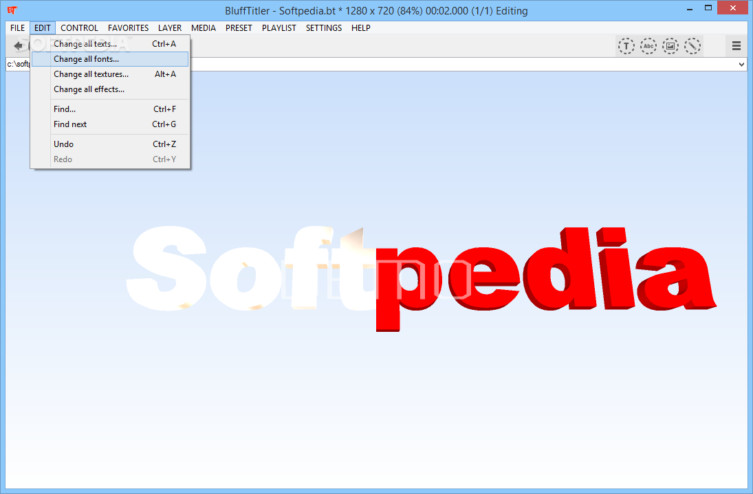Open the PRESET menu
The height and width of the screenshot is (494, 753).
pyautogui.click(x=239, y=27)
